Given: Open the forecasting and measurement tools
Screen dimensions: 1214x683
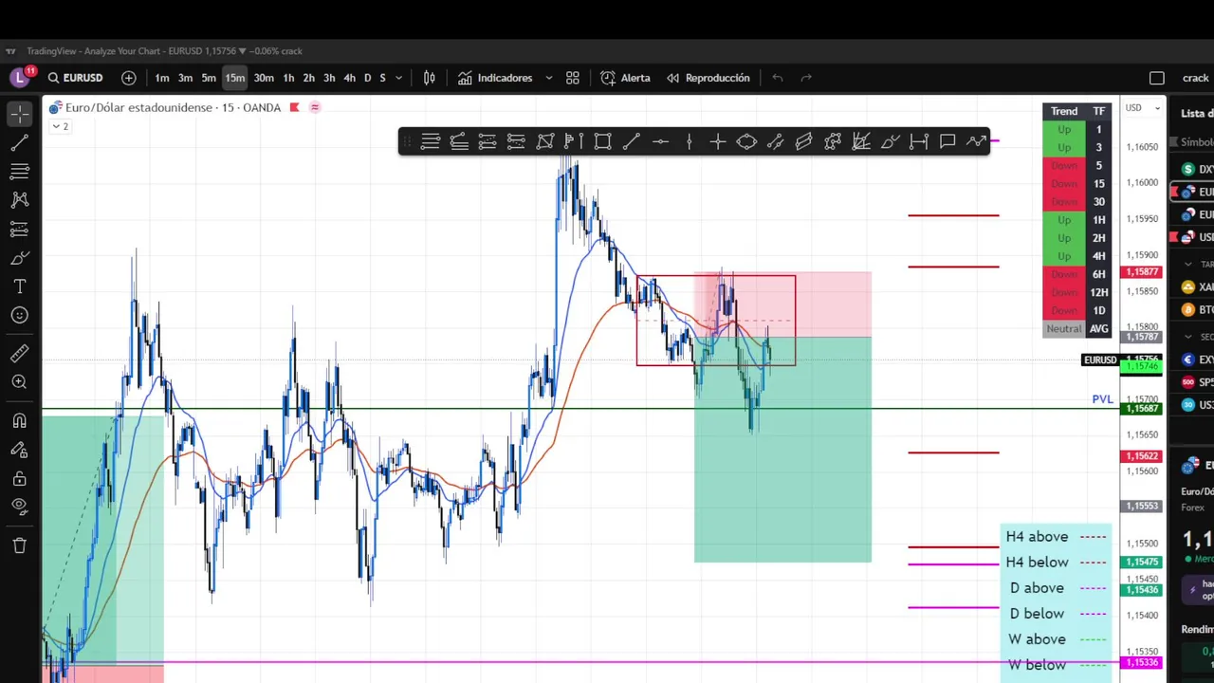Looking at the screenshot, I should (x=19, y=230).
